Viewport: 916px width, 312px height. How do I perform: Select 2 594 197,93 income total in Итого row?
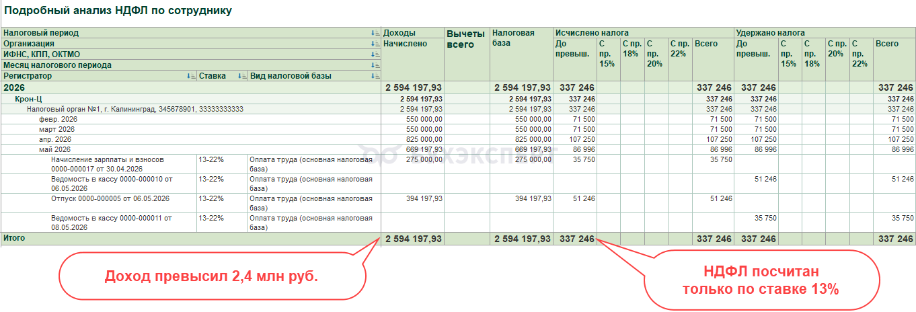414,239
